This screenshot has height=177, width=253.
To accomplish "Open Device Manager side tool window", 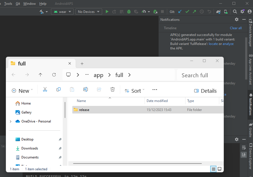I will 250,33.
